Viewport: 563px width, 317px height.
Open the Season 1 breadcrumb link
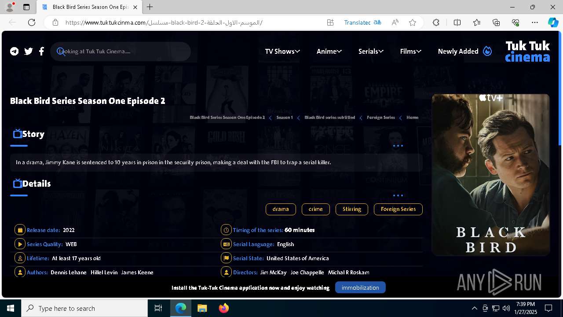pos(285,118)
